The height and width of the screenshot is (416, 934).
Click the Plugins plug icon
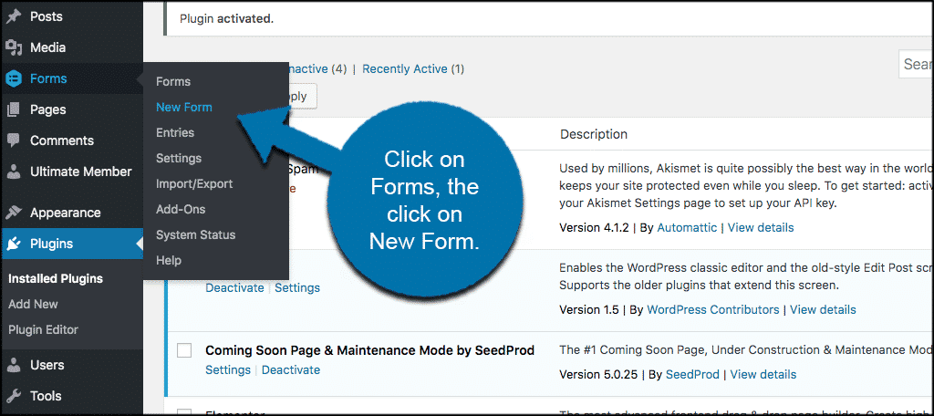pos(13,244)
